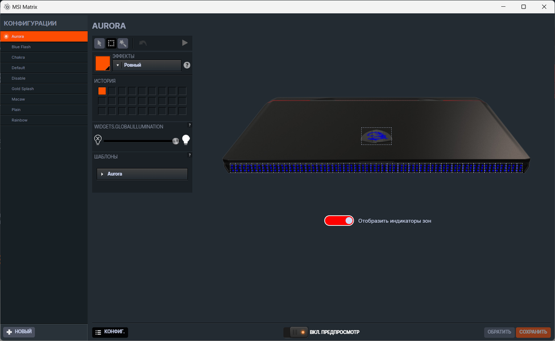Select the Chakra configuration
Screen dimensions: 555x341
(44, 57)
